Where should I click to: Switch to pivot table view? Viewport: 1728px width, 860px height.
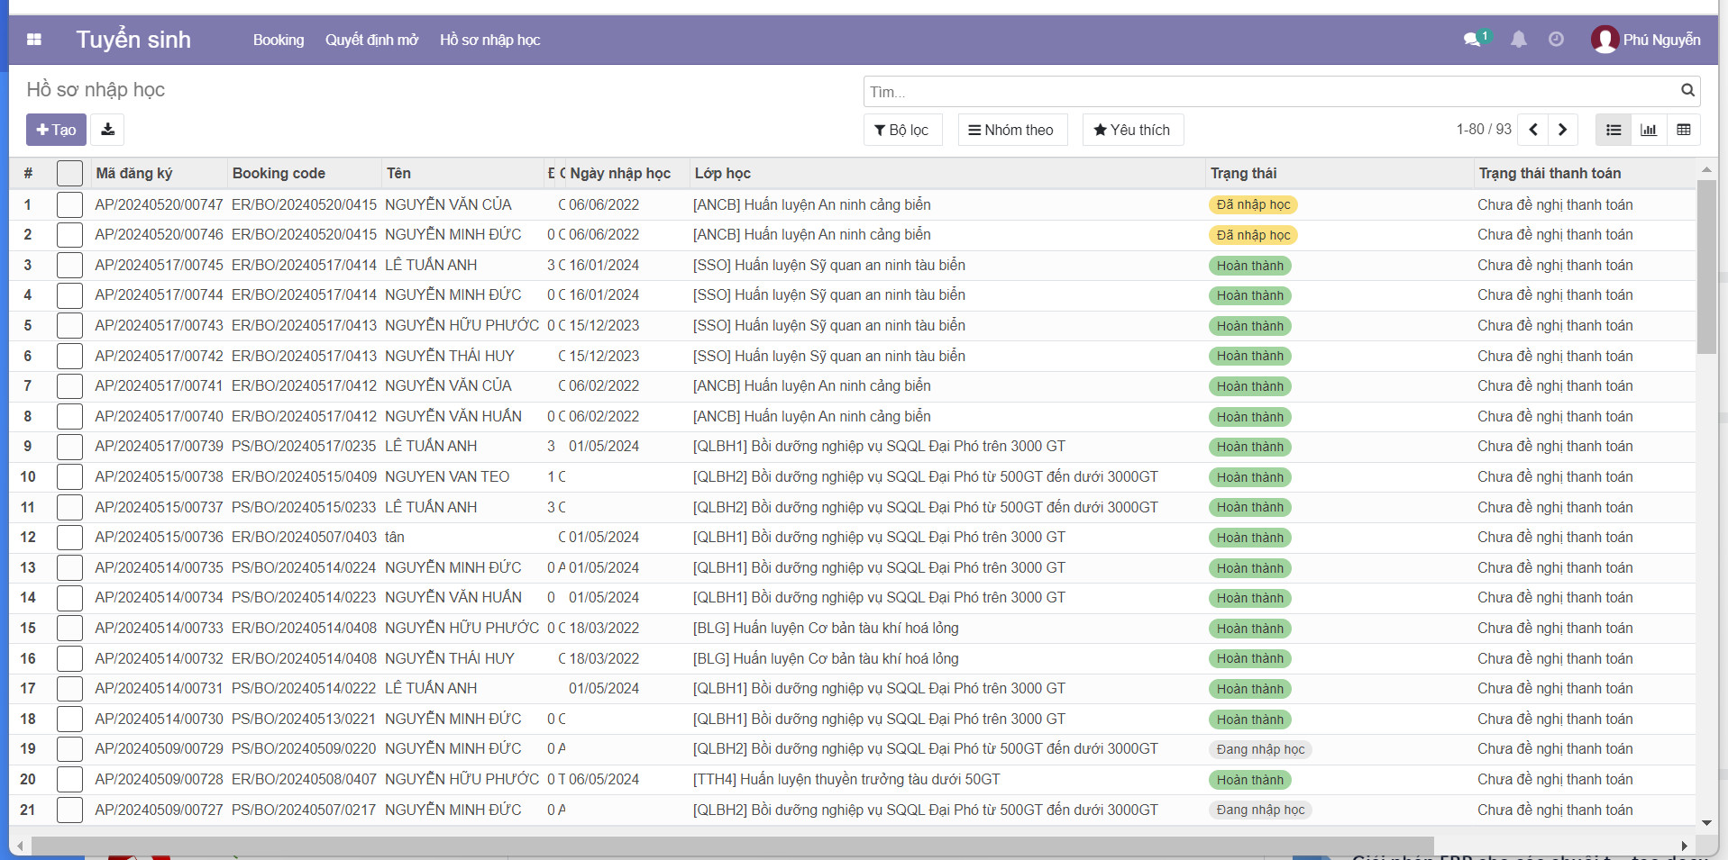pos(1683,130)
